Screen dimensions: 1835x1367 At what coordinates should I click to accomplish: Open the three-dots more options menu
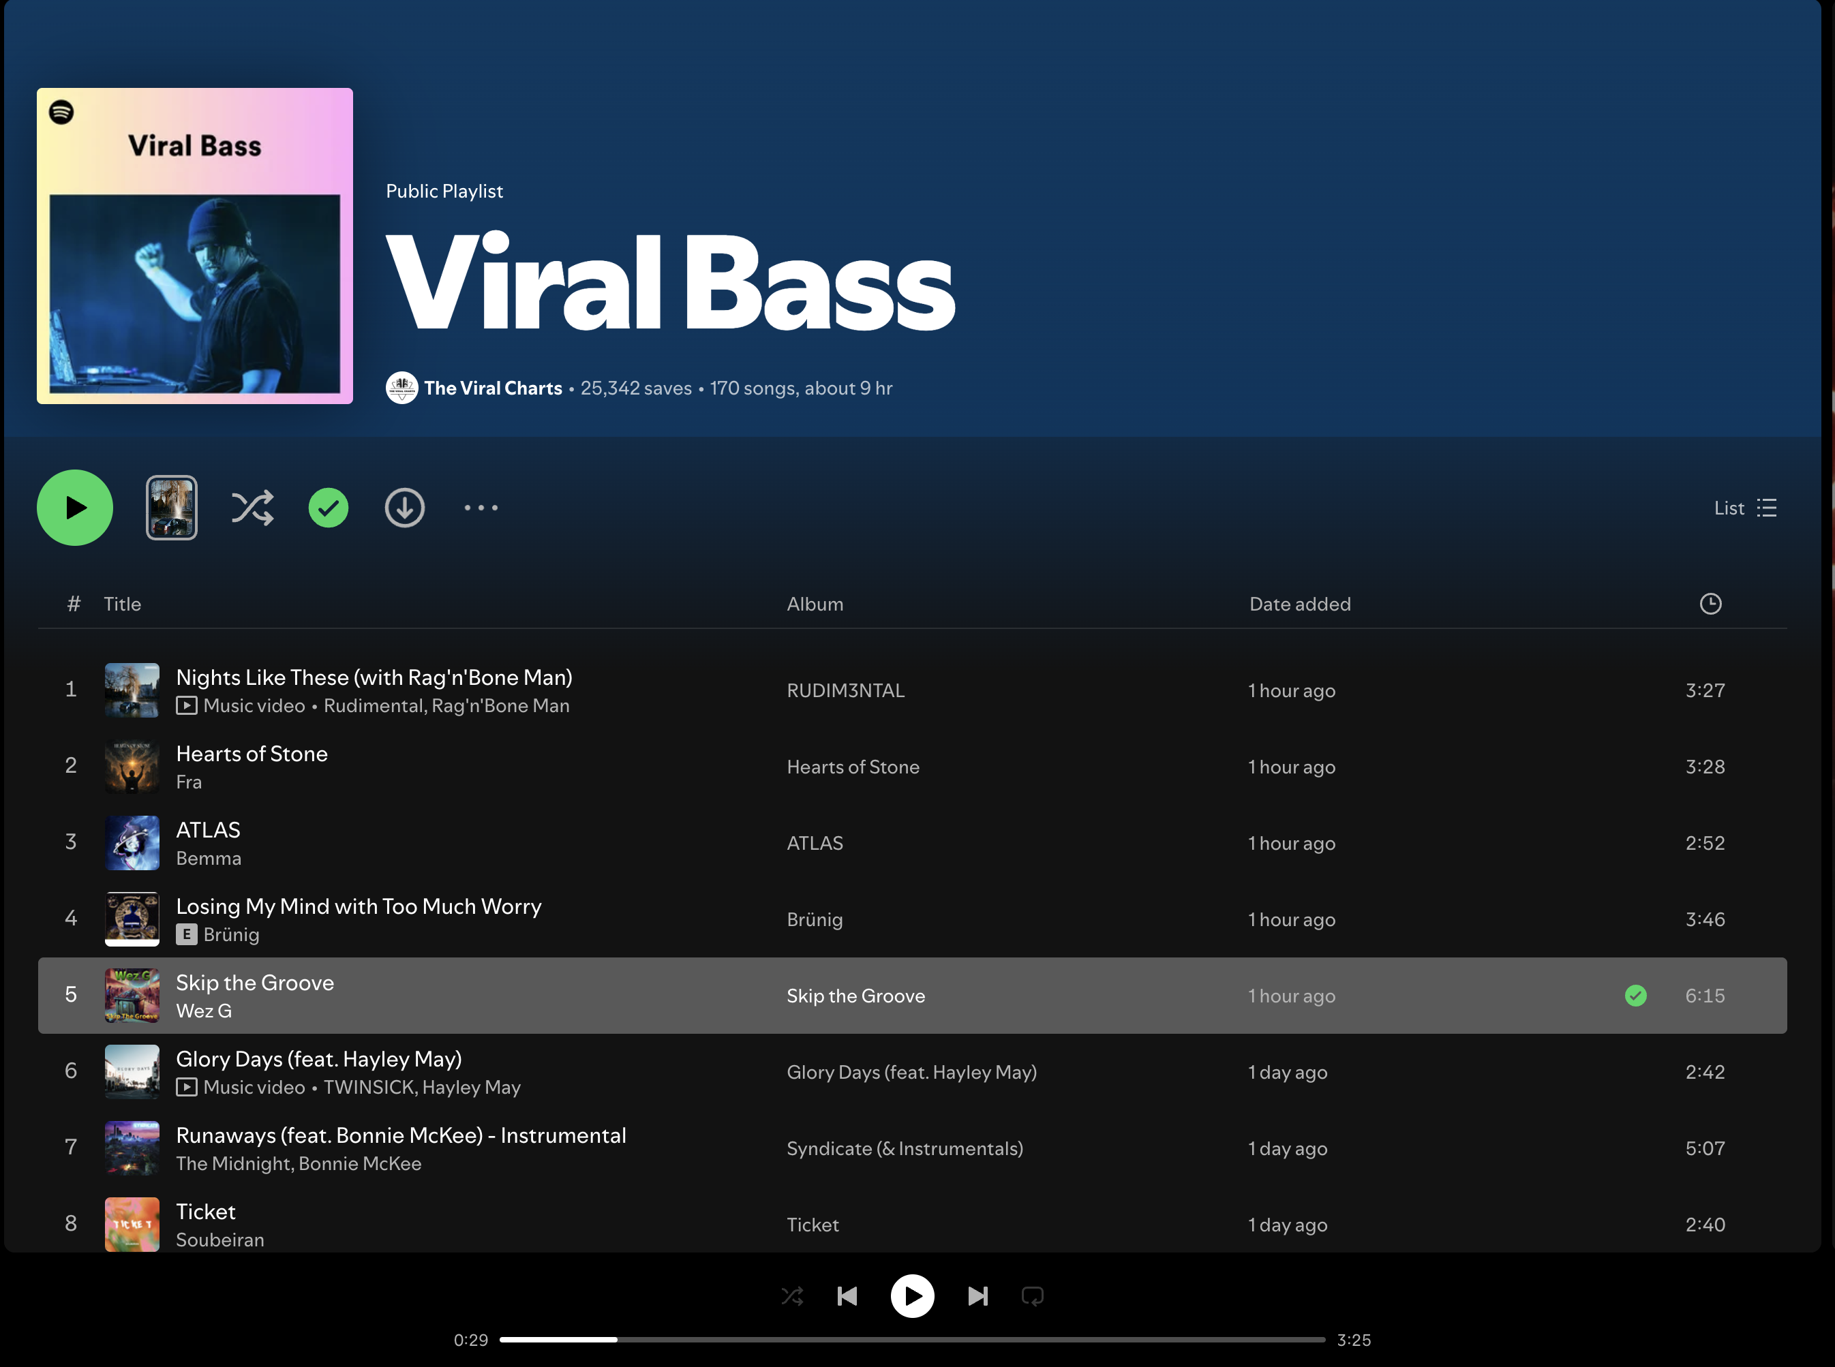tap(481, 508)
